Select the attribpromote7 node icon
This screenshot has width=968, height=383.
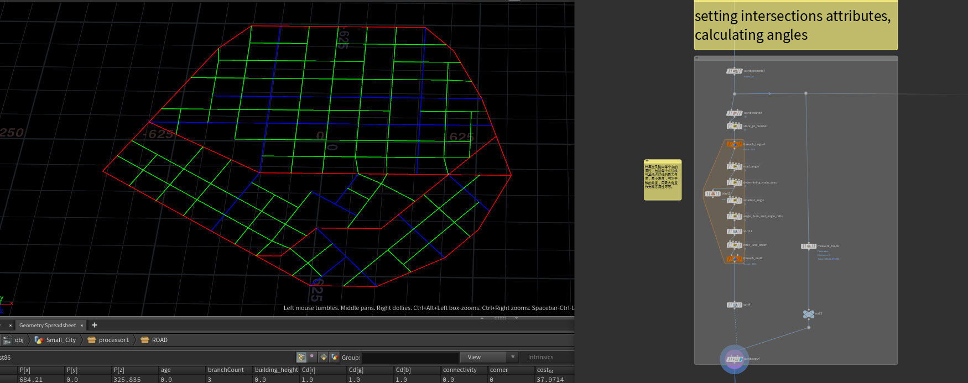[734, 71]
